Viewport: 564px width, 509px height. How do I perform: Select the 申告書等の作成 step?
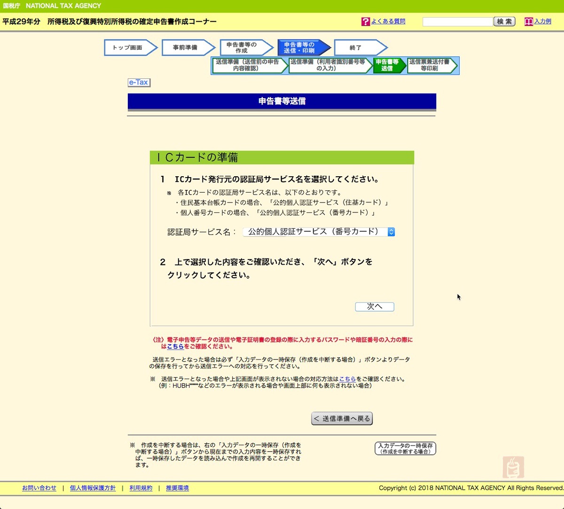pyautogui.click(x=243, y=47)
